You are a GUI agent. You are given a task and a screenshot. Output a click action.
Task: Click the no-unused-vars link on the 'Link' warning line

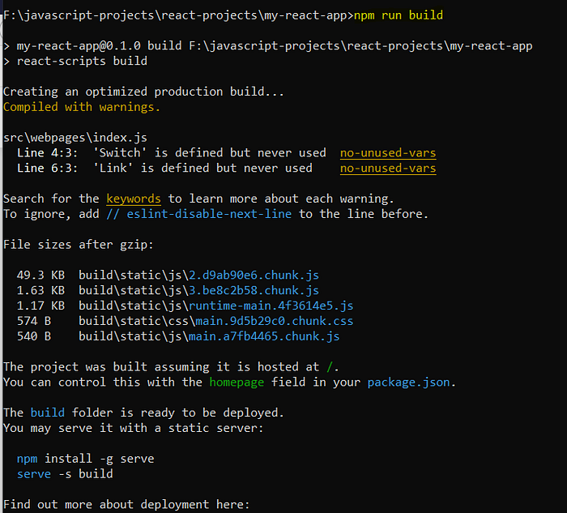388,169
